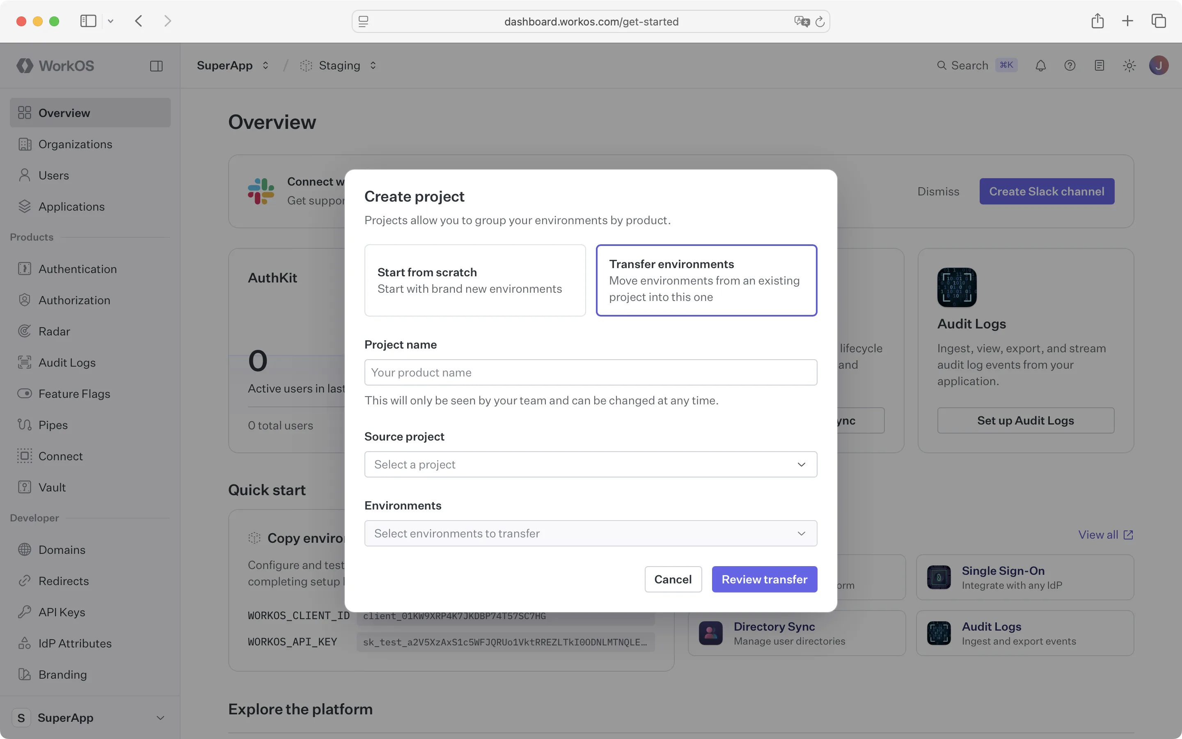The height and width of the screenshot is (739, 1182).
Task: Open the help question mark icon
Action: (x=1070, y=66)
